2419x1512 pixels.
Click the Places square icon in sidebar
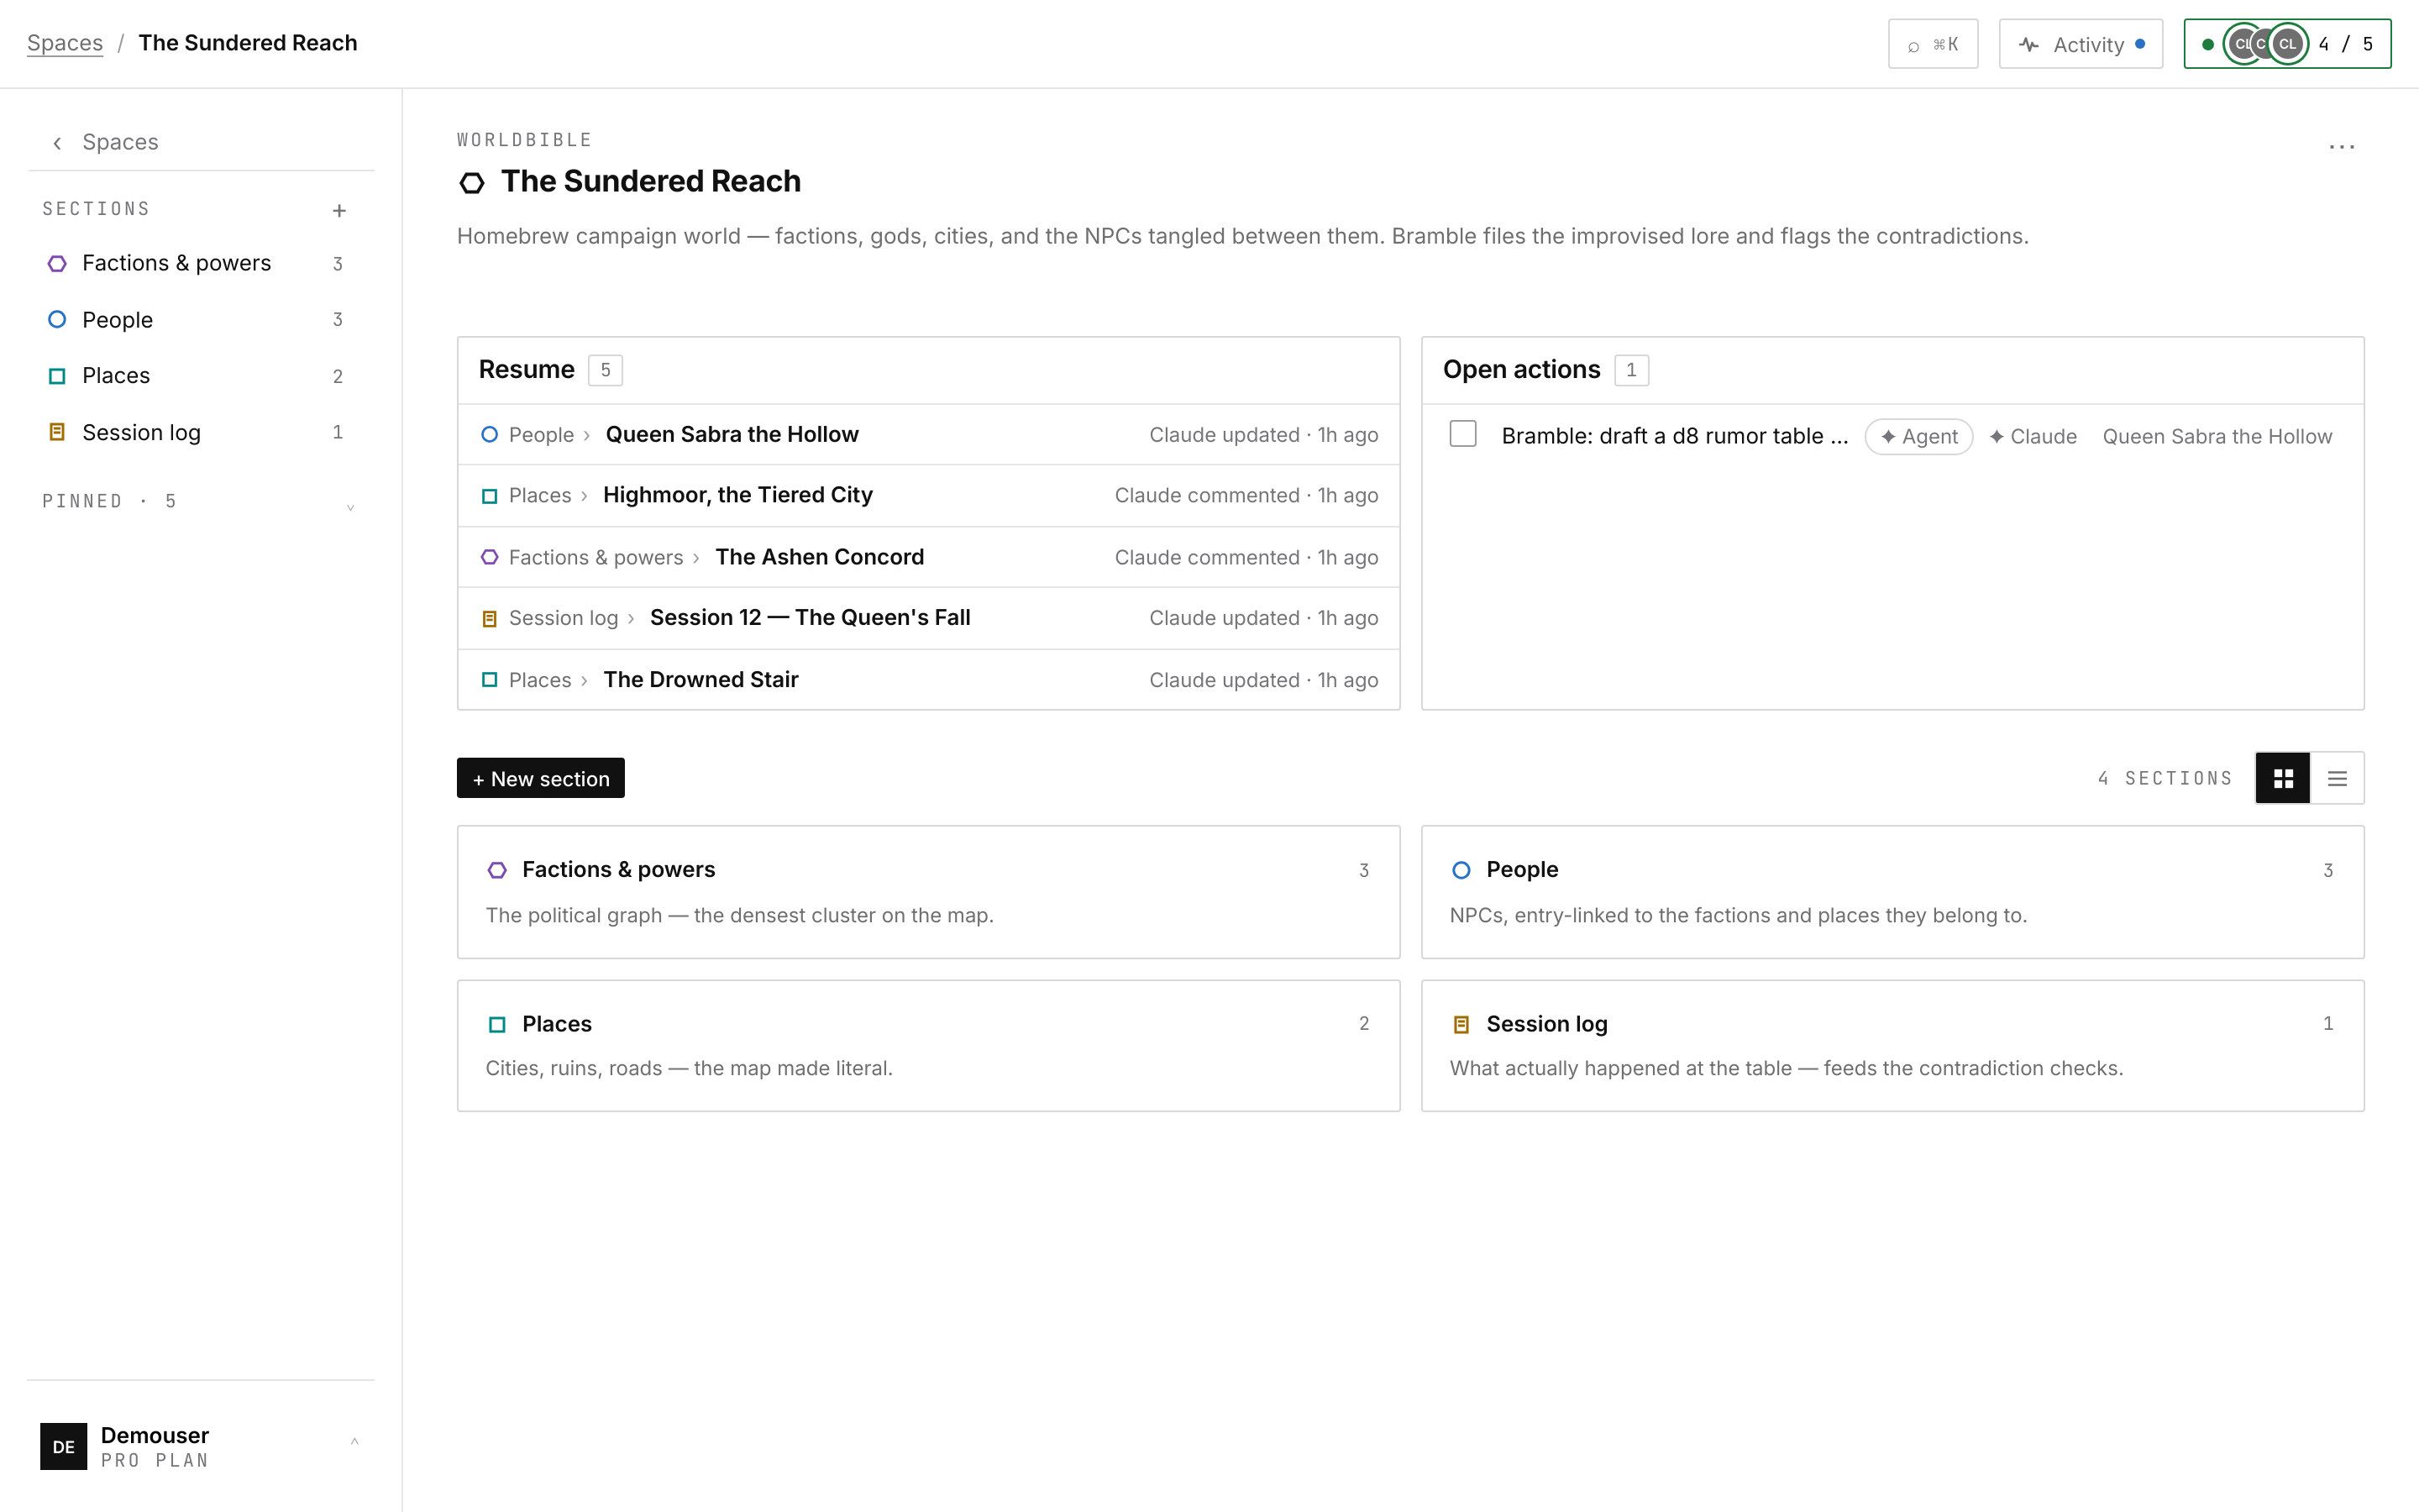click(57, 376)
